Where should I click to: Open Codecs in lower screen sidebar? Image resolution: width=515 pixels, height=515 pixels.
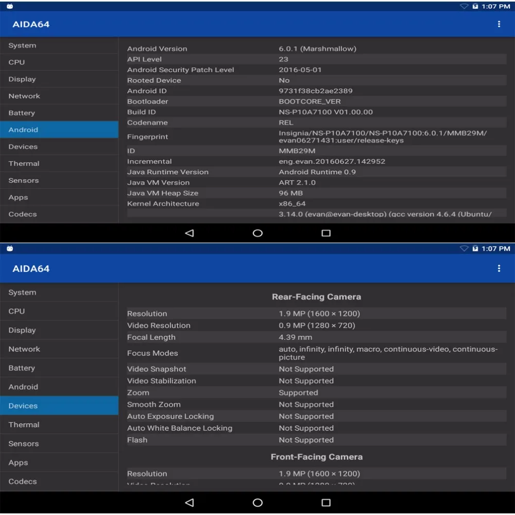point(59,481)
